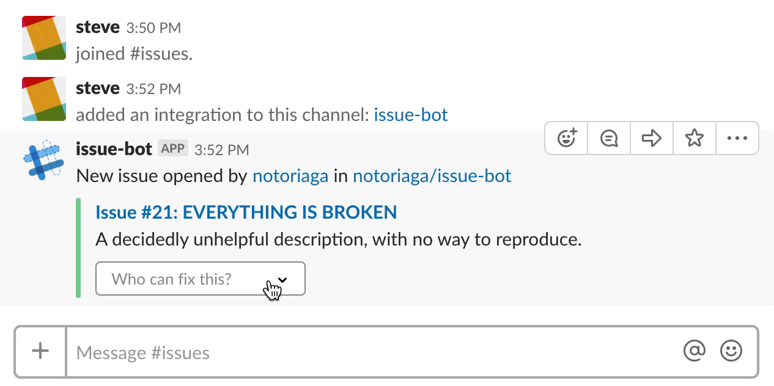Image resolution: width=774 pixels, height=386 pixels.
Task: Click the issue-bot sender name
Action: pyautogui.click(x=114, y=148)
